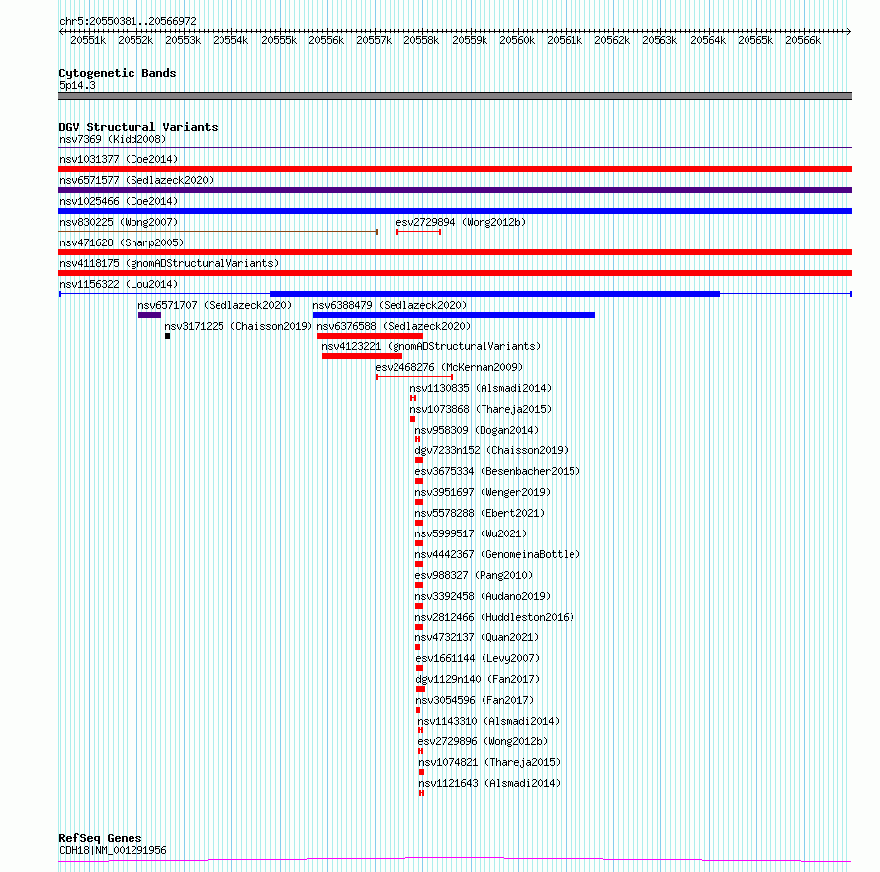The height and width of the screenshot is (872, 880).
Task: Open nsv1143310 (Alsmadi2014) variant label
Action: (x=488, y=721)
